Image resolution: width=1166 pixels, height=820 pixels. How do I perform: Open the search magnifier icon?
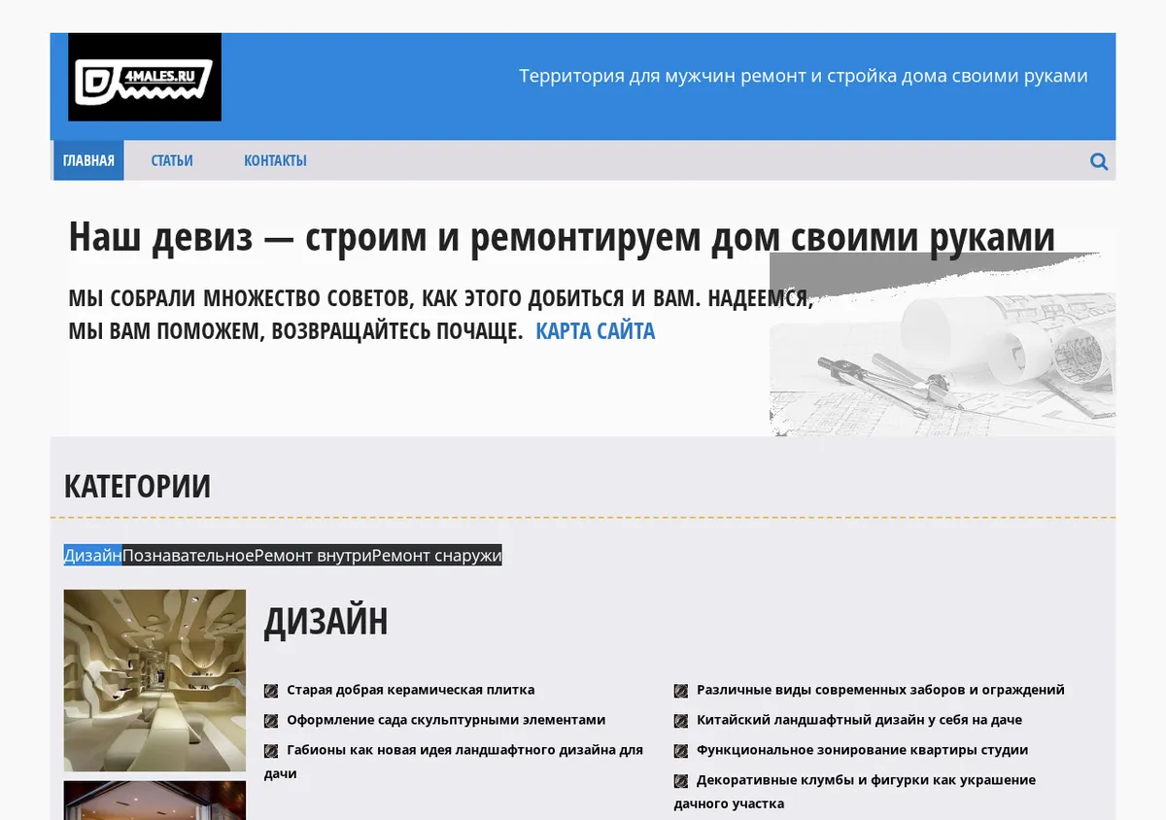point(1099,161)
